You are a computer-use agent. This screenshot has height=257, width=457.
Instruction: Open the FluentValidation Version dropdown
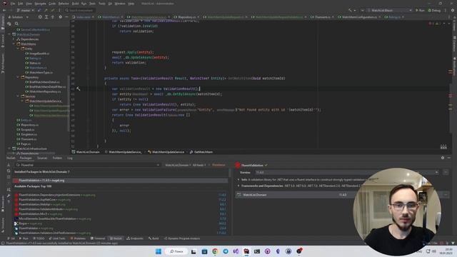[346, 173]
